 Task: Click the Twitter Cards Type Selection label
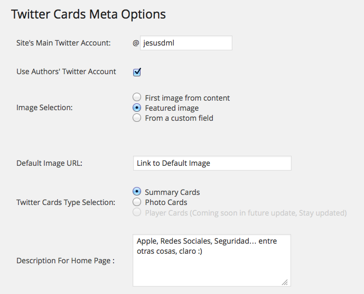click(x=66, y=202)
